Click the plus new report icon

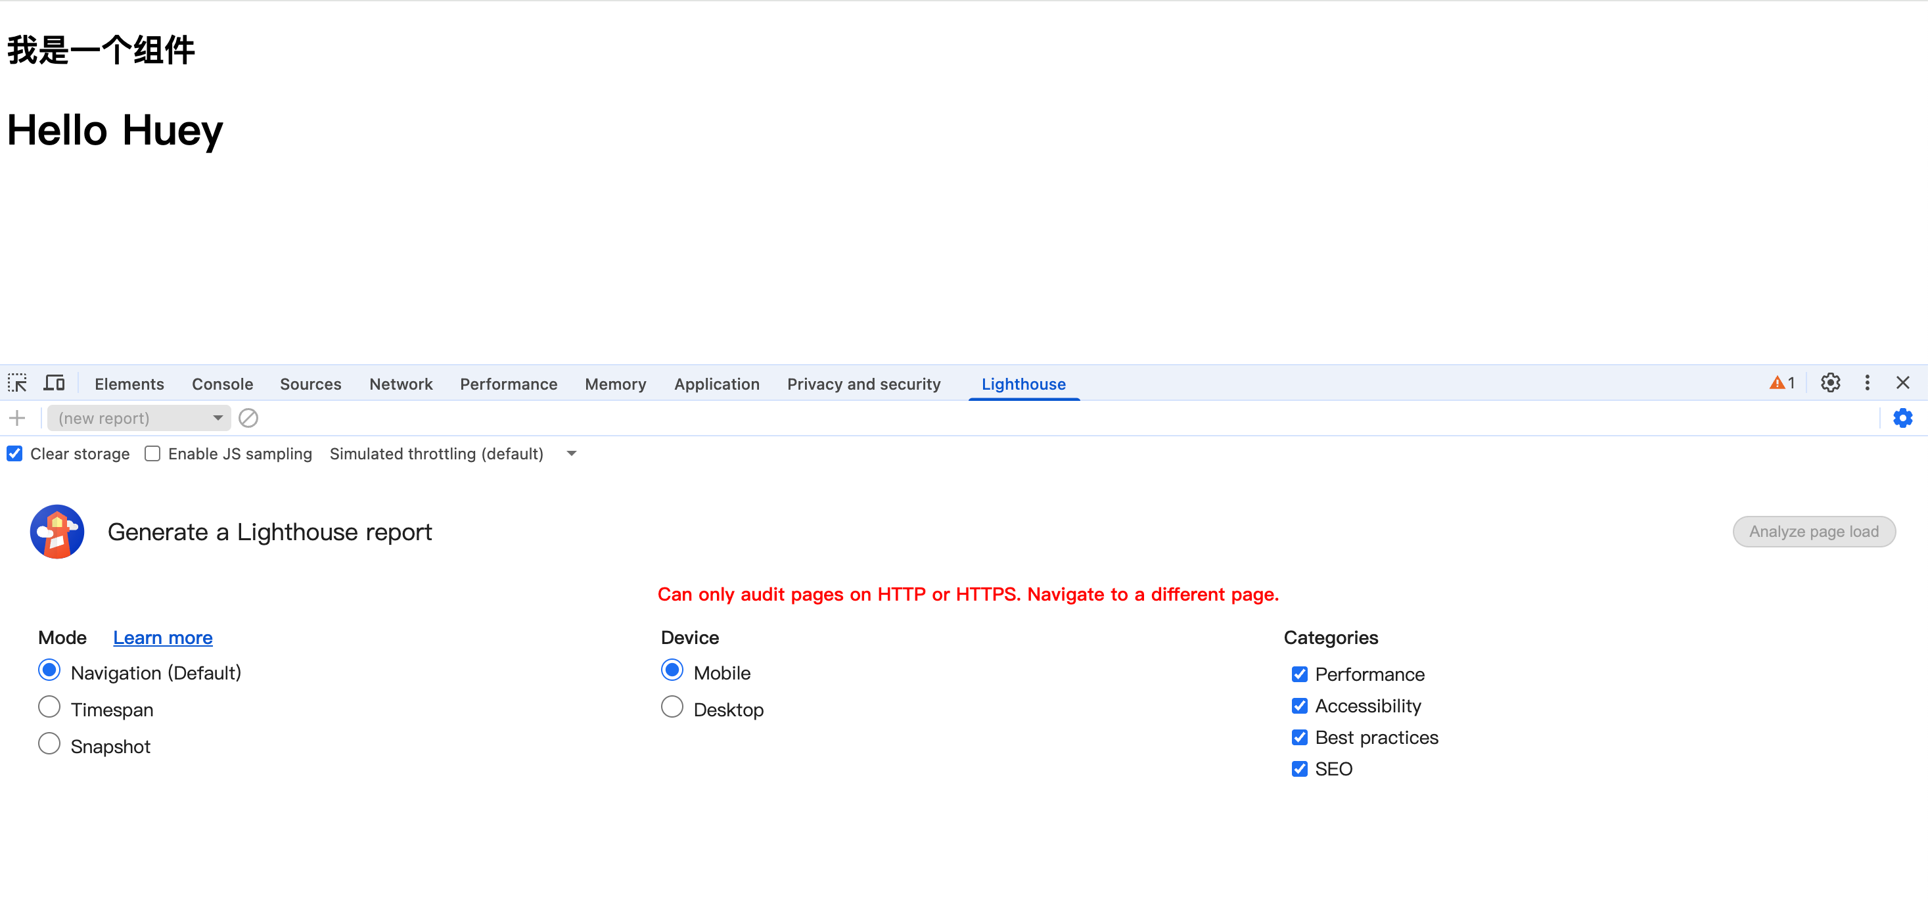[x=17, y=418]
